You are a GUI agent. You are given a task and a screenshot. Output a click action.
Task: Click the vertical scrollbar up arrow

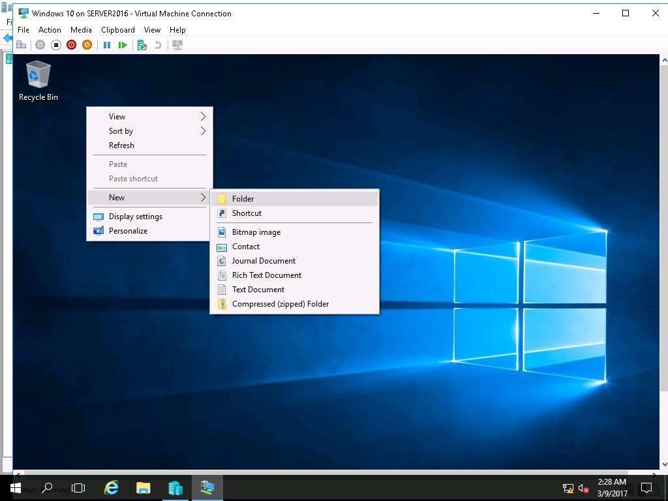click(x=664, y=61)
